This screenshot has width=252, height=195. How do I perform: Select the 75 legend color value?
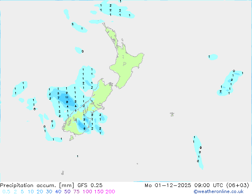tap(76, 192)
